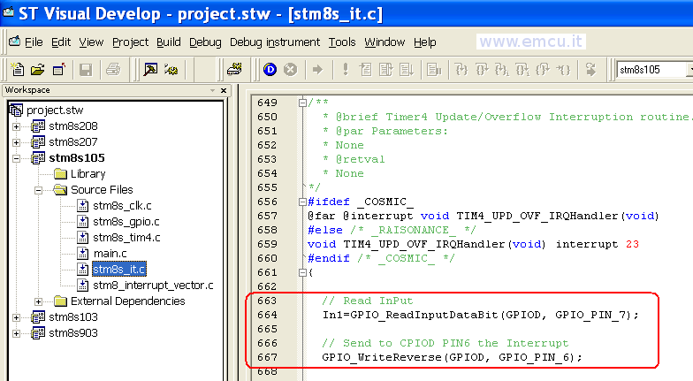This screenshot has width=693, height=381.
Task: Open the Debug instrument menu
Action: pos(275,42)
